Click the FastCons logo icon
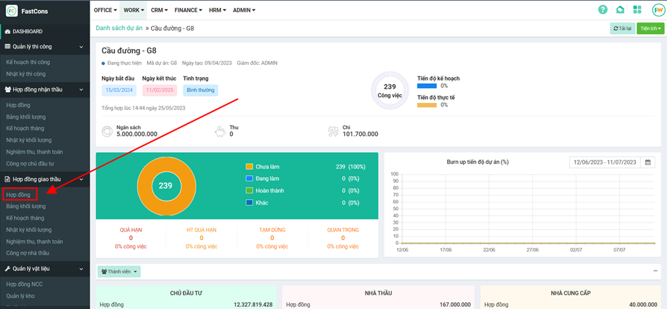 tap(11, 10)
